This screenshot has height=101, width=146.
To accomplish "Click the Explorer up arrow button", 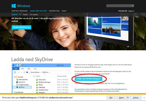I will [24, 72].
